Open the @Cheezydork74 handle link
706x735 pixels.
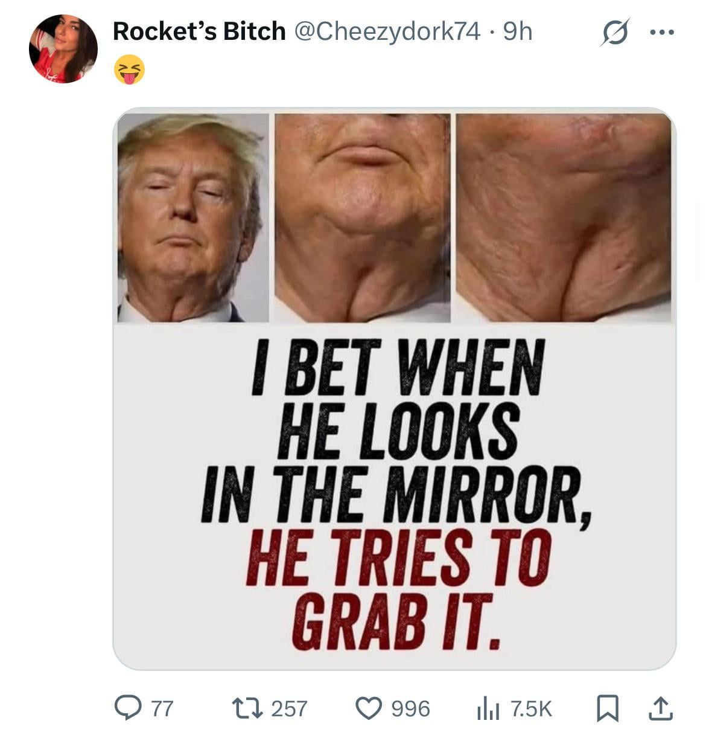[x=386, y=31]
